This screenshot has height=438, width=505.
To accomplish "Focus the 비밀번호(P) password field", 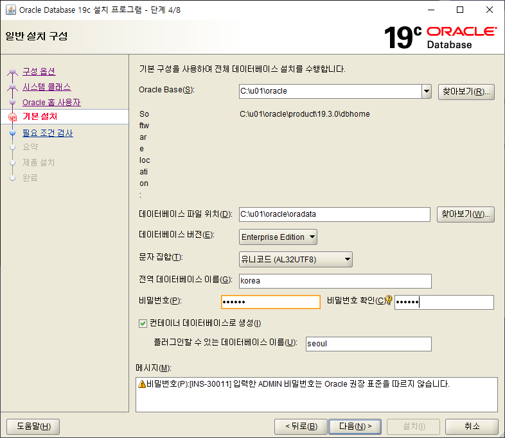I will point(271,302).
